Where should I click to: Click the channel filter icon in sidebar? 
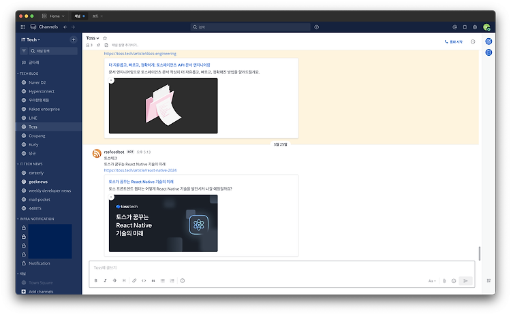click(x=24, y=51)
